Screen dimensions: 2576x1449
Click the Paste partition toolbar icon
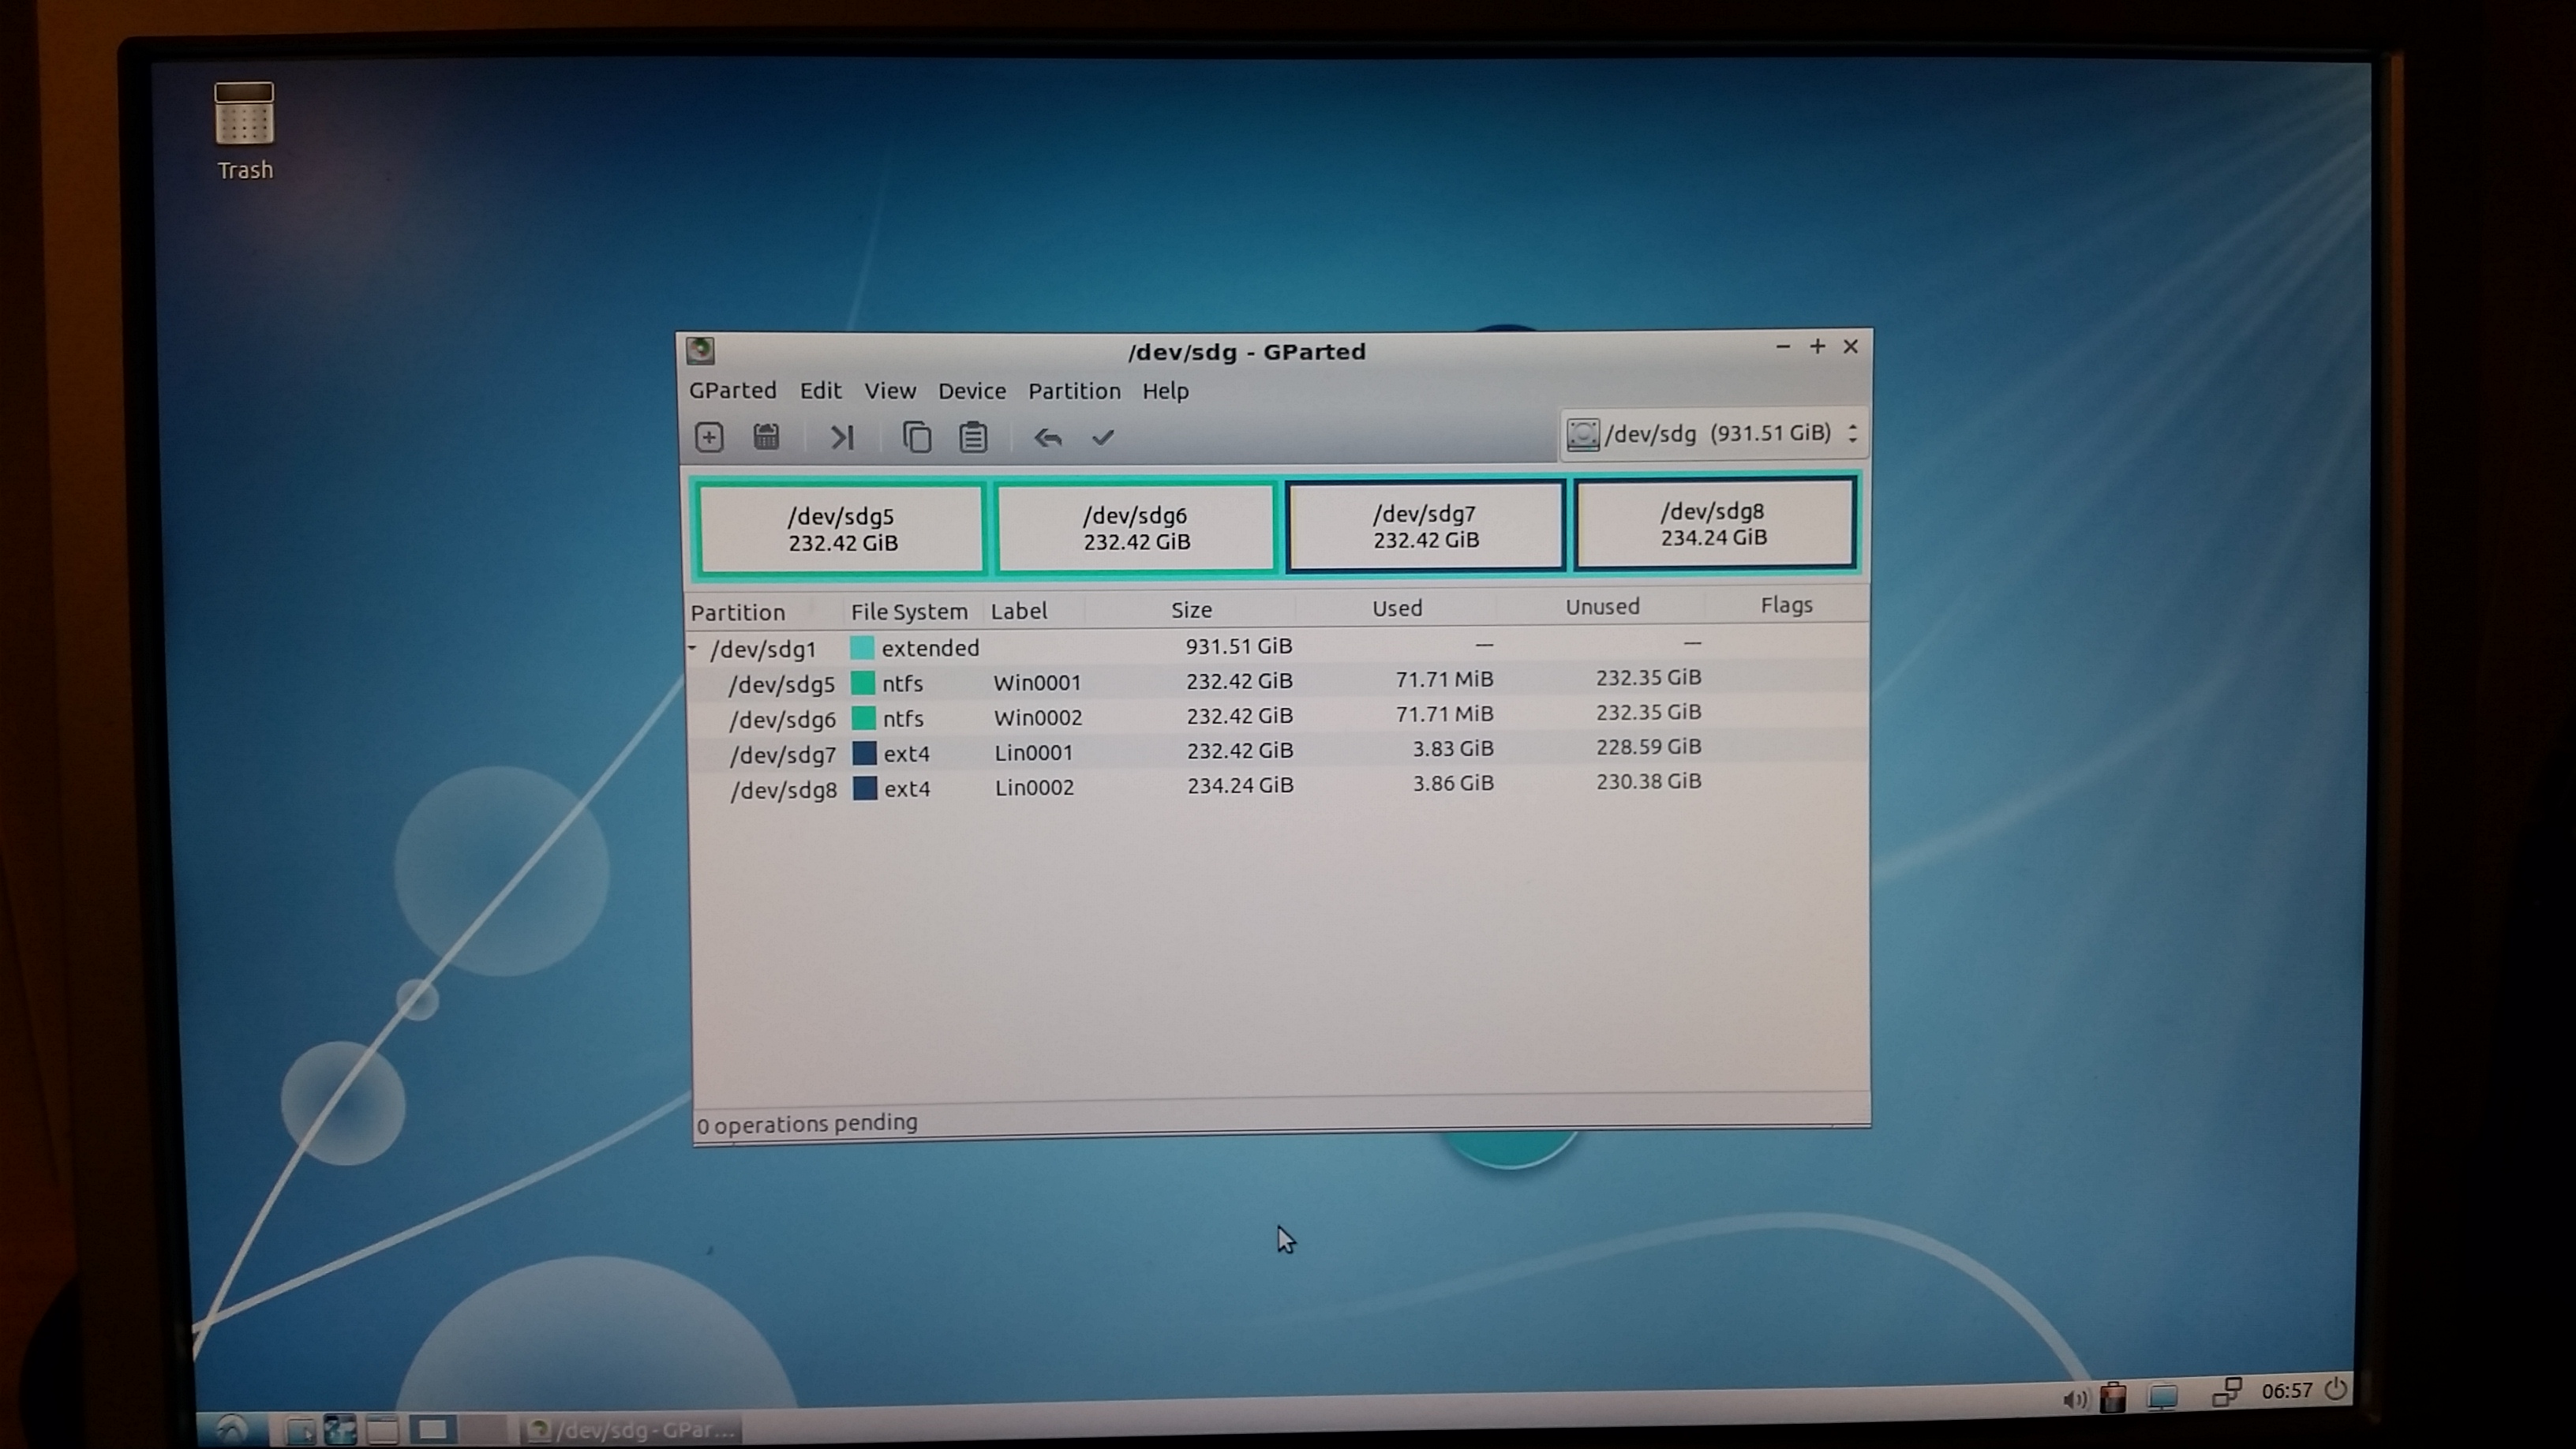click(973, 437)
